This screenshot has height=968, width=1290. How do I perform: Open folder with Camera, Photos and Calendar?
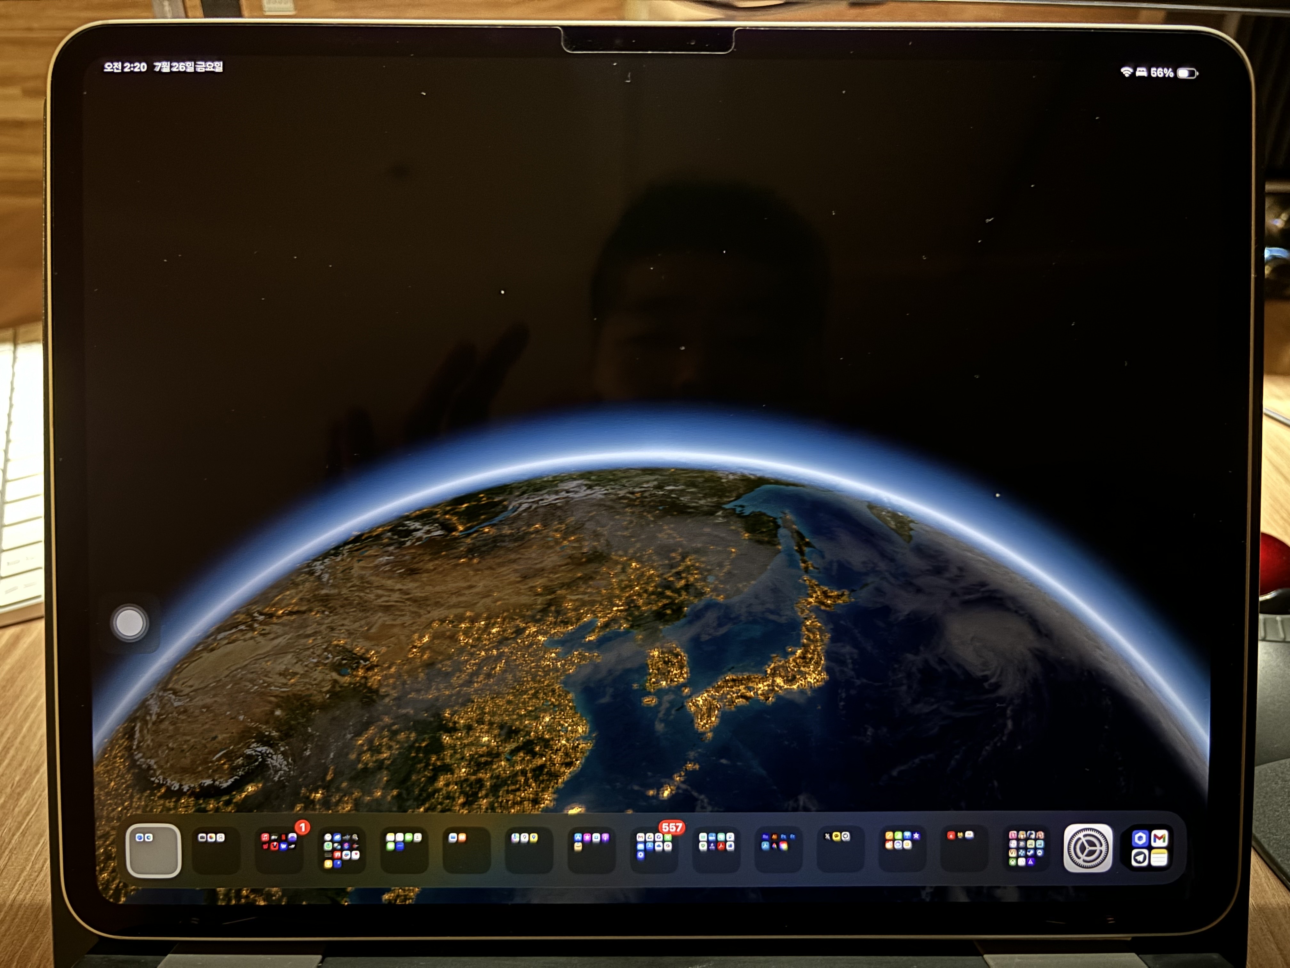point(216,850)
